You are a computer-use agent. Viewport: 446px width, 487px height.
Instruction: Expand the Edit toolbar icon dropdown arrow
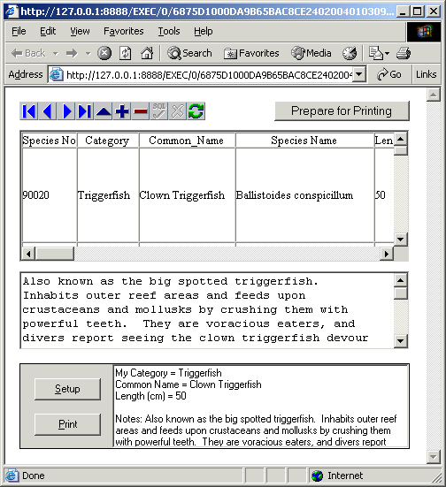click(x=388, y=53)
